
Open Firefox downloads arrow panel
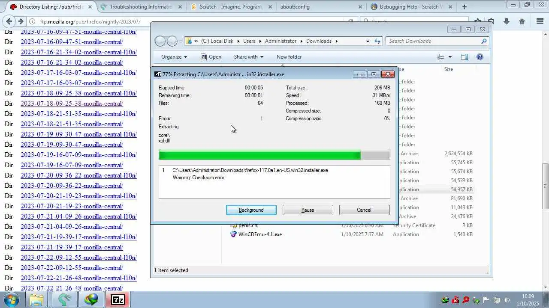[x=507, y=21]
